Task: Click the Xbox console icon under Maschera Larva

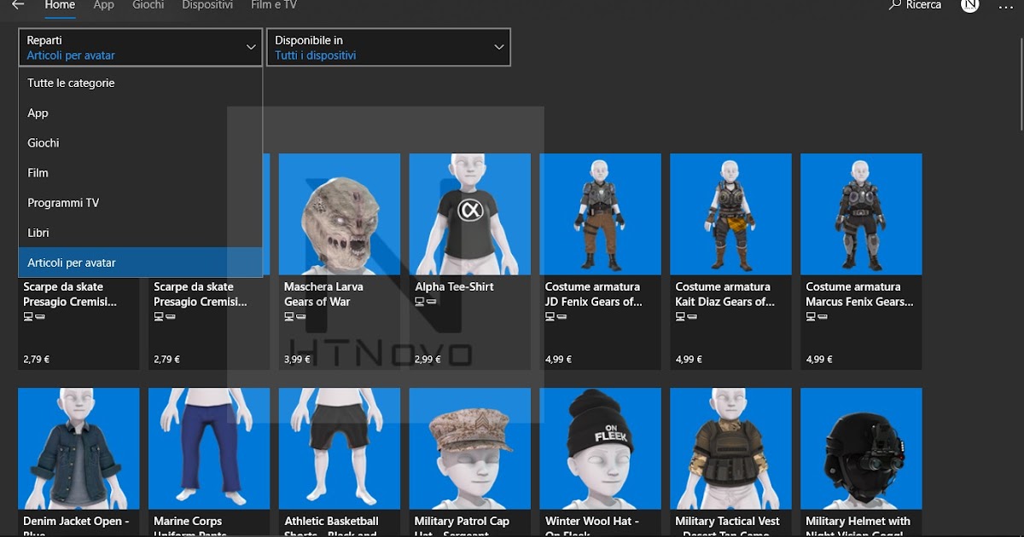Action: coord(300,316)
